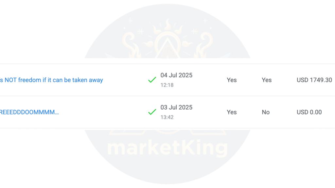The image size is (335, 188).
Task: Click the first Yes in the 04 Jul row
Action: click(x=232, y=80)
